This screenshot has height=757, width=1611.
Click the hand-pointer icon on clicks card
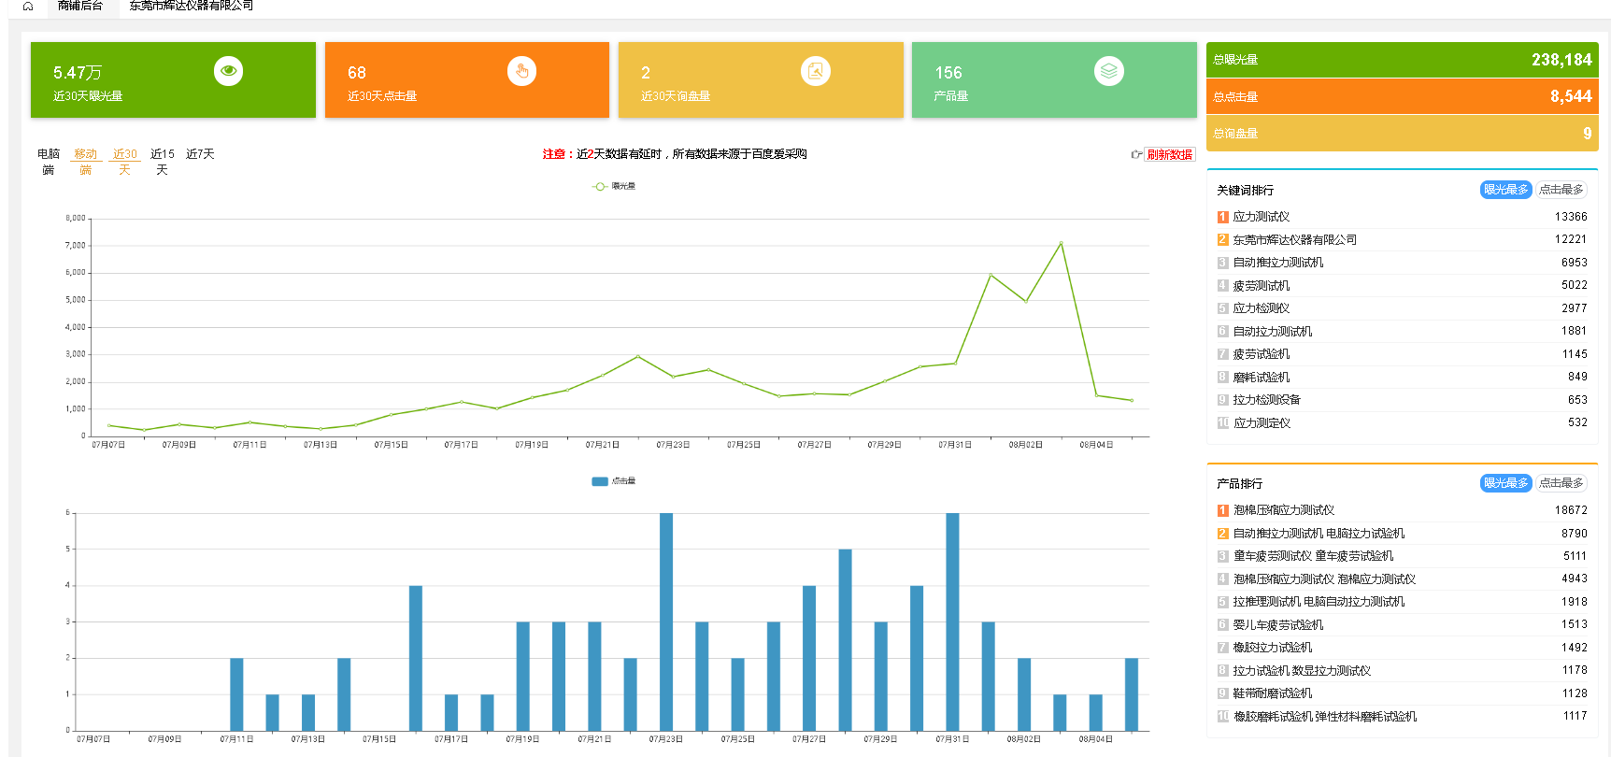521,71
